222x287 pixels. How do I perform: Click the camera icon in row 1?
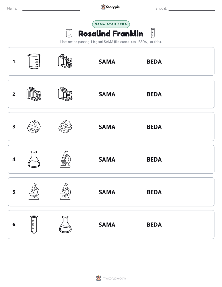65,61
